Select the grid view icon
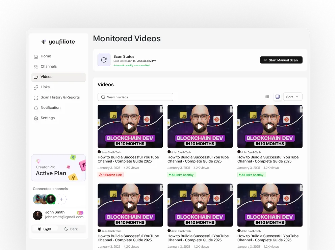Image resolution: width=335 pixels, height=250 pixels. tap(278, 97)
